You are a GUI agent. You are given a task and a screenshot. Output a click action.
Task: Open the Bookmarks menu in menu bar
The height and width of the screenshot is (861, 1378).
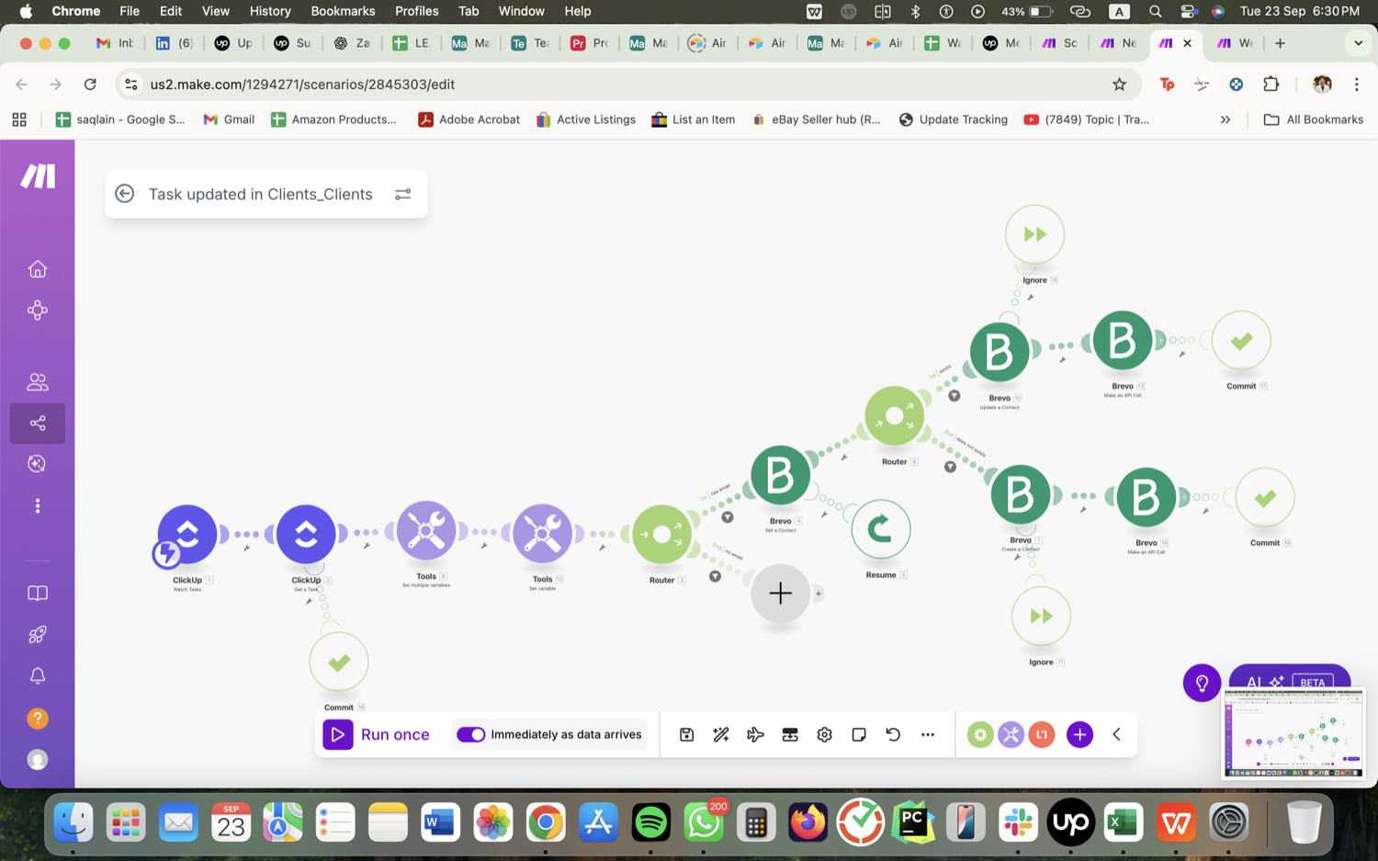tap(343, 11)
